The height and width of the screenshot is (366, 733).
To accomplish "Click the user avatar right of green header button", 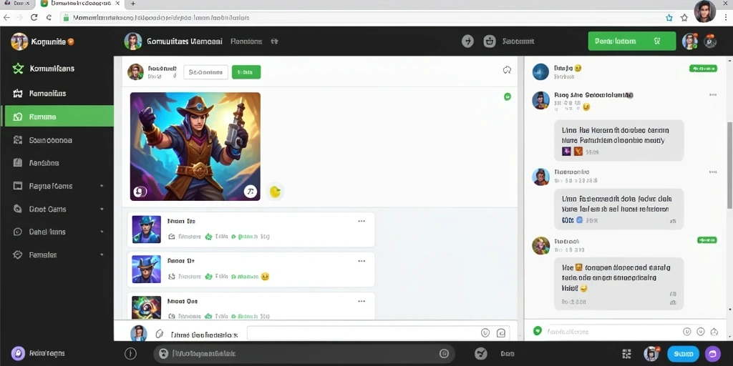I will point(689,41).
